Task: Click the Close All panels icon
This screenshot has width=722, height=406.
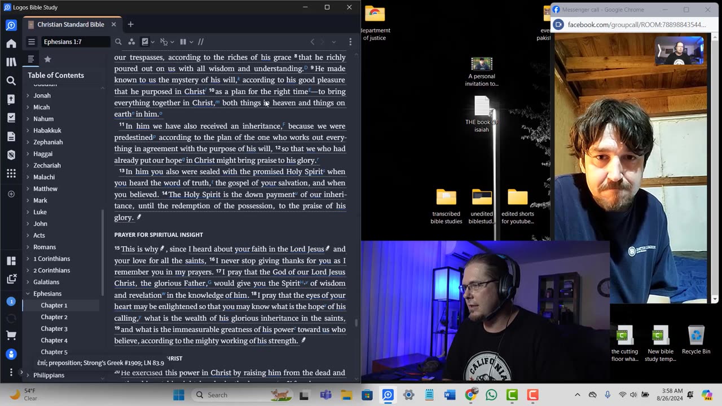Action: pyautogui.click(x=11, y=279)
